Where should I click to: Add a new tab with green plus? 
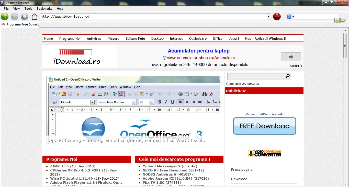coord(337,21)
